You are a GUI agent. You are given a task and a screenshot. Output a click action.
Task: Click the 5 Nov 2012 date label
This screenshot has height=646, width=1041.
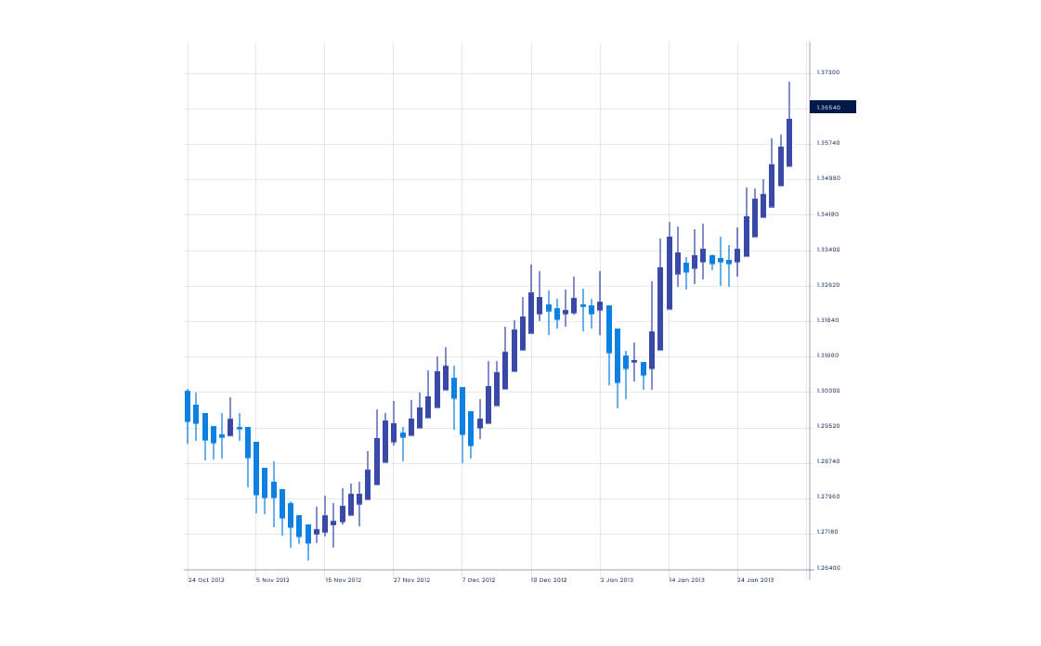point(272,580)
